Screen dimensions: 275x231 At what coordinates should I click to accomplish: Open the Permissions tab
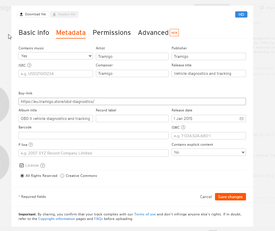tap(112, 33)
